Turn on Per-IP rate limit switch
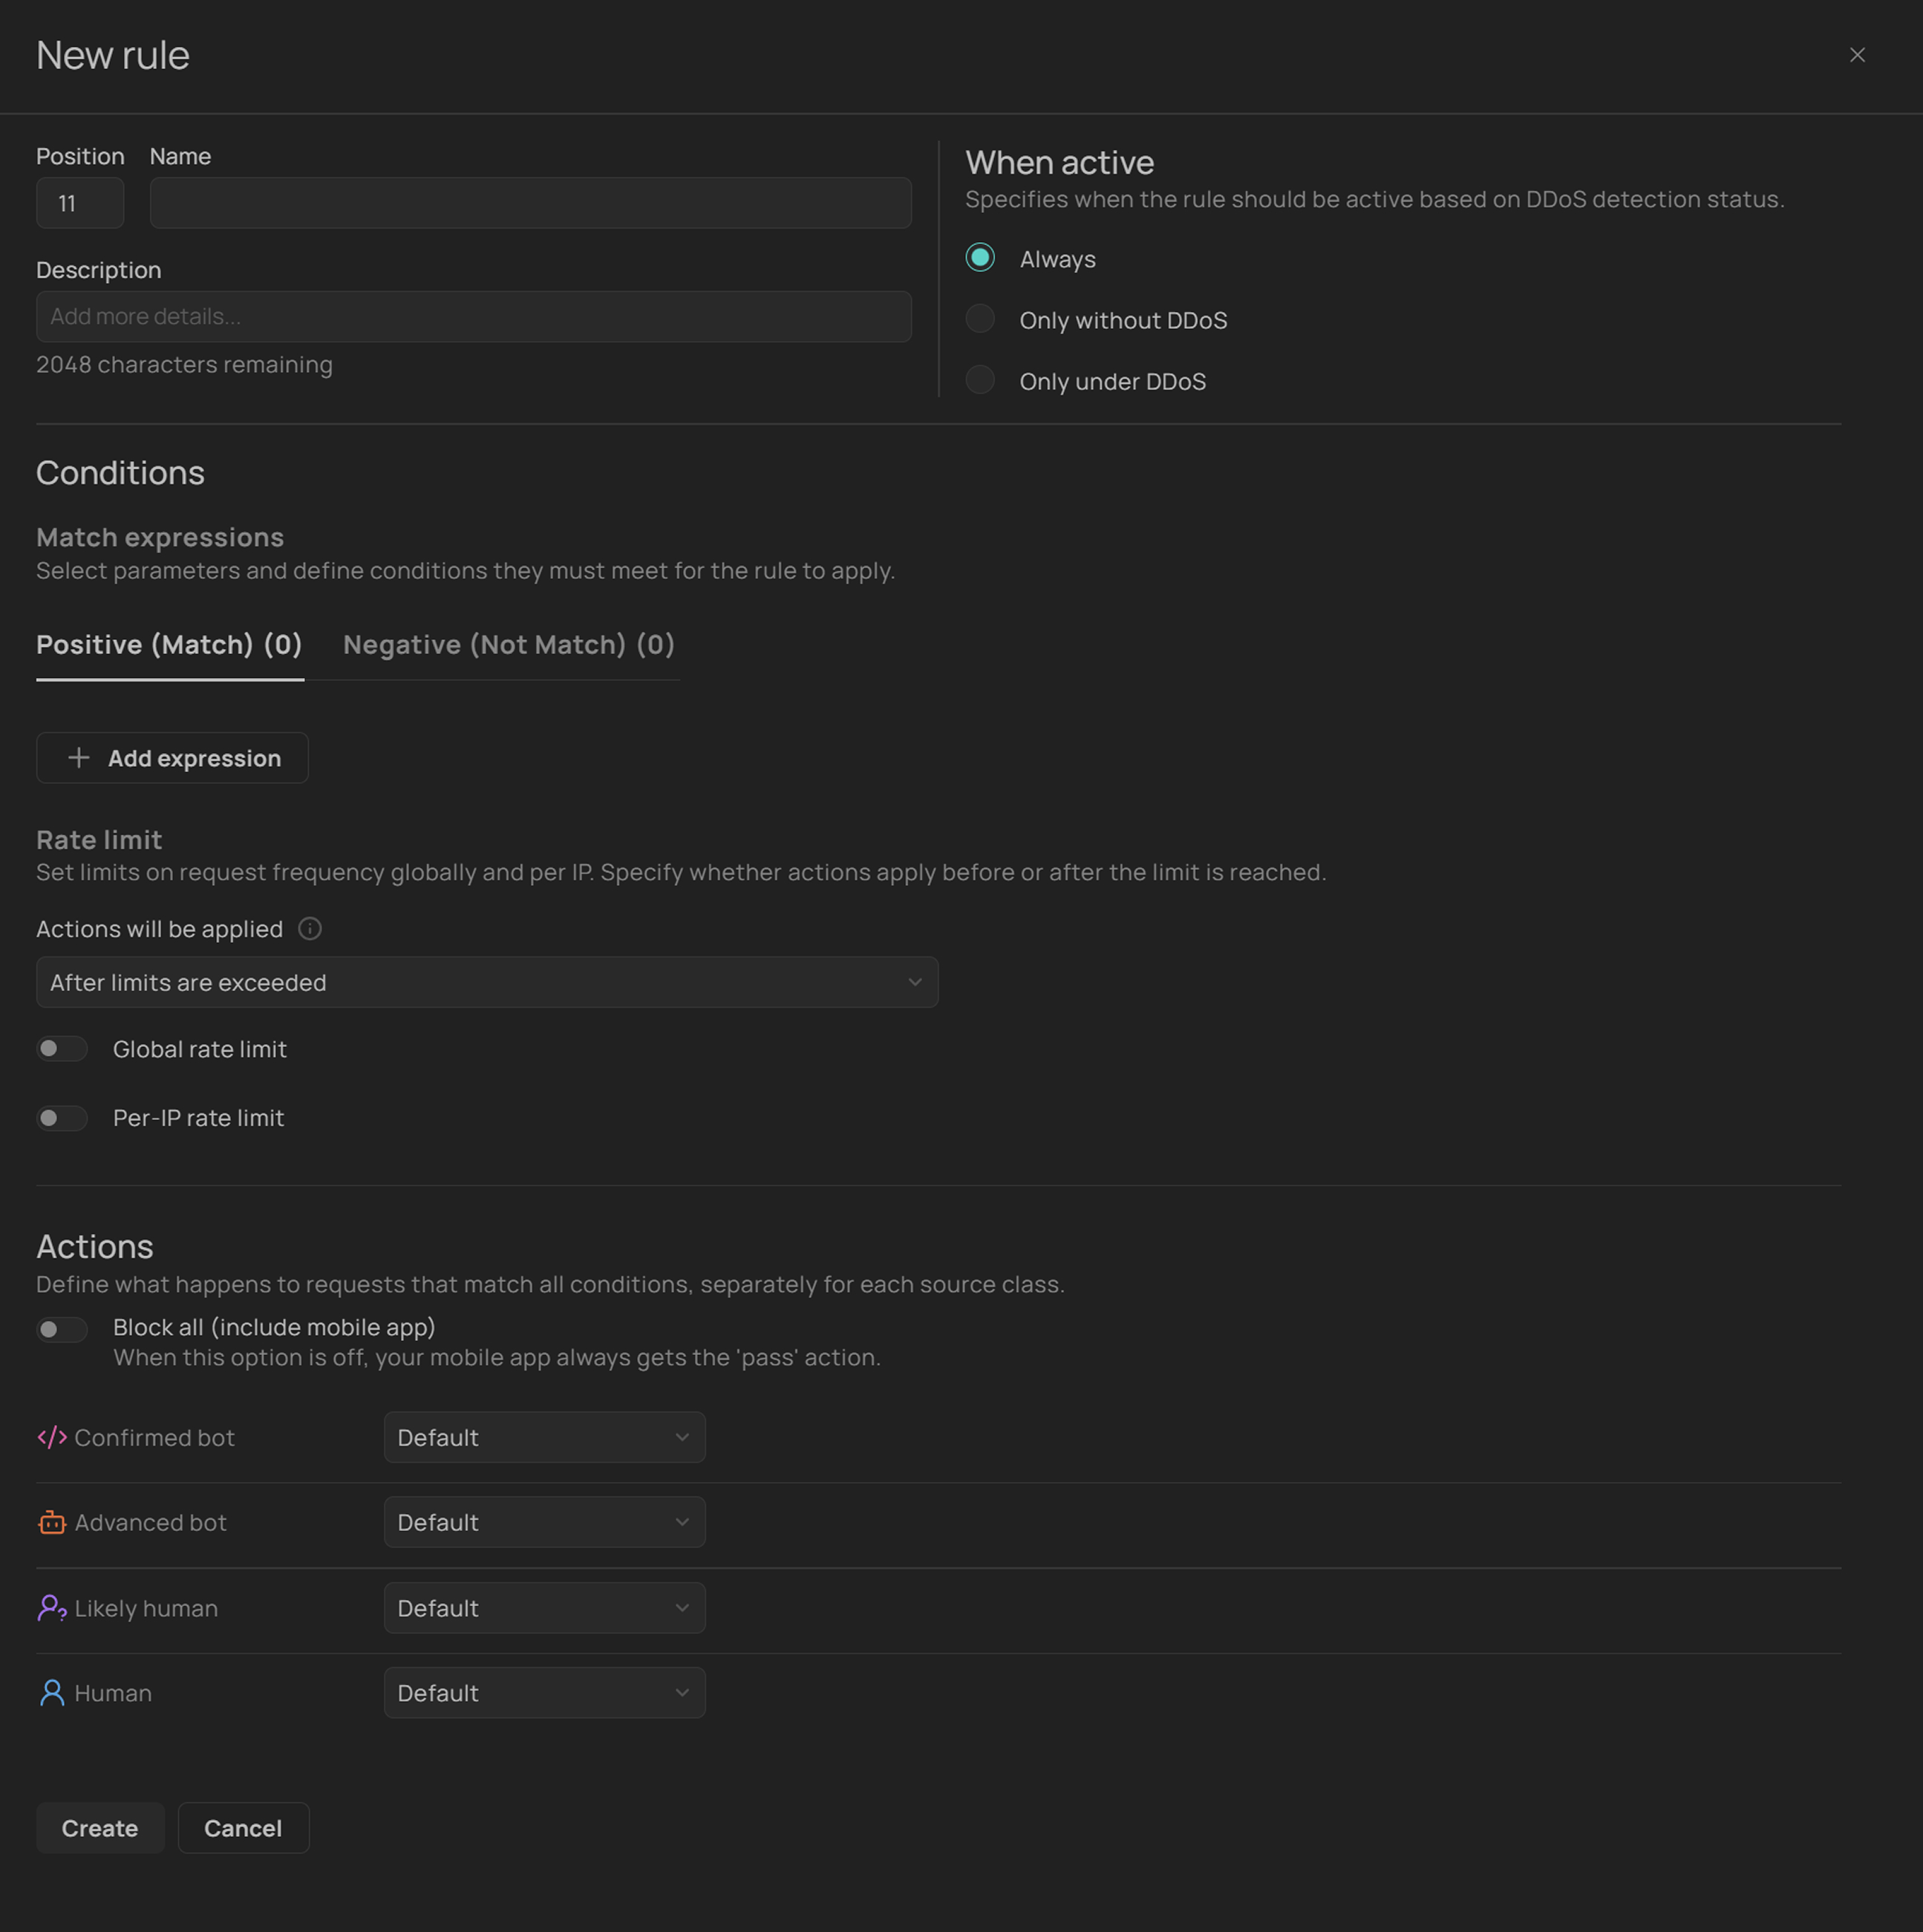The width and height of the screenshot is (1923, 1932). [62, 1118]
